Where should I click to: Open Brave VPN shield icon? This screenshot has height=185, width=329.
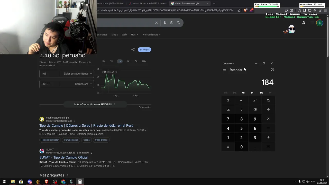click(x=320, y=10)
